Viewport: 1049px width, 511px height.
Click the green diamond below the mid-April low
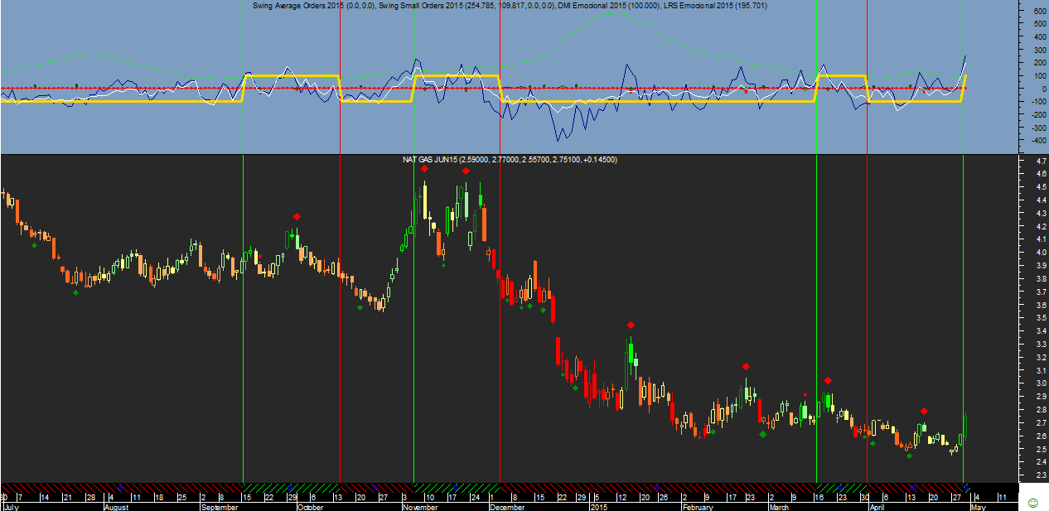click(909, 456)
